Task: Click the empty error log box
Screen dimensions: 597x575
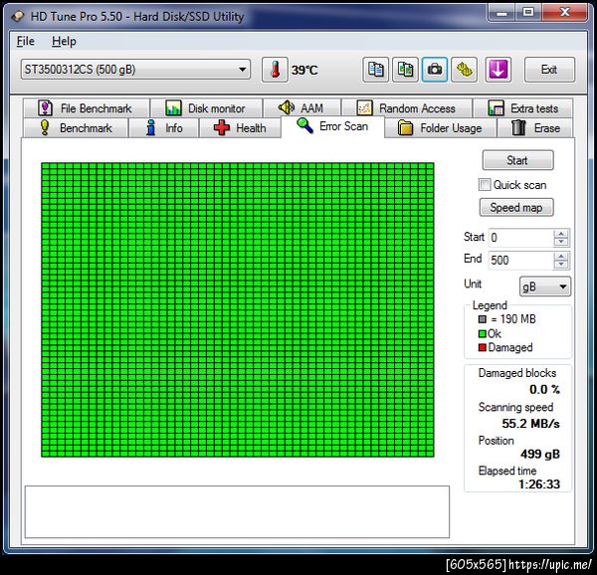Action: click(x=237, y=512)
